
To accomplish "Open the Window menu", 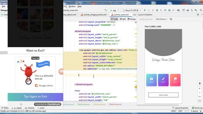I will pyautogui.click(x=72, y=6).
